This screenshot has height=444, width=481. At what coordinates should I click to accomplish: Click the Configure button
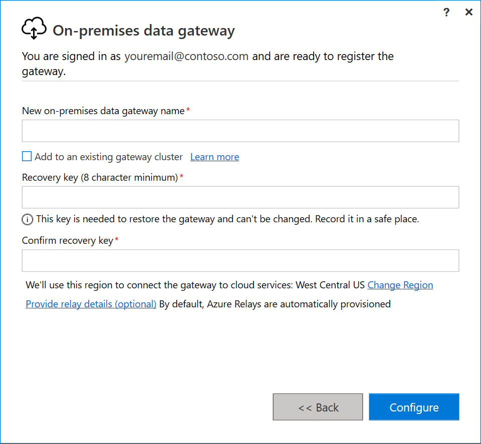point(414,407)
